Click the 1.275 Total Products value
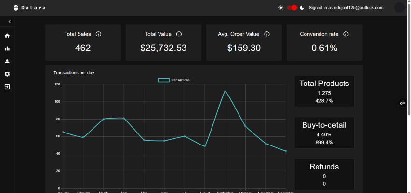411x193 pixels. (x=324, y=93)
